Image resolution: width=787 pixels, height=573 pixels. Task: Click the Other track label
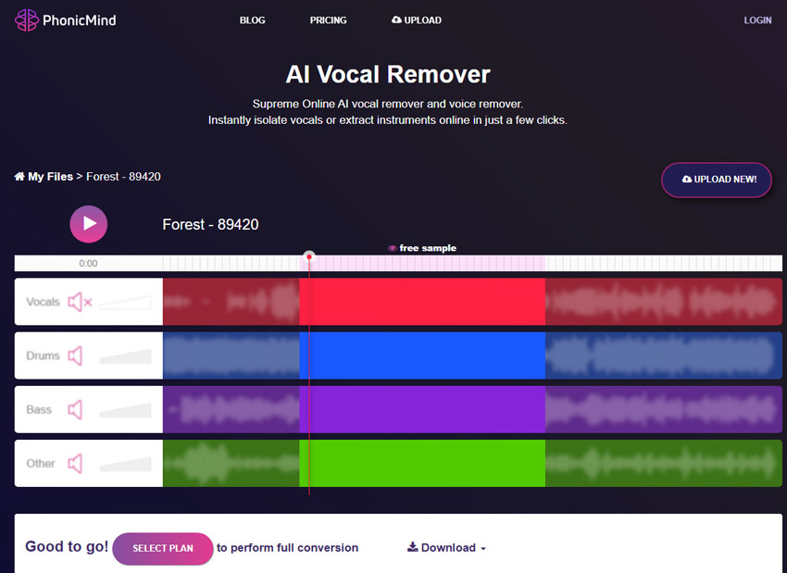(41, 464)
